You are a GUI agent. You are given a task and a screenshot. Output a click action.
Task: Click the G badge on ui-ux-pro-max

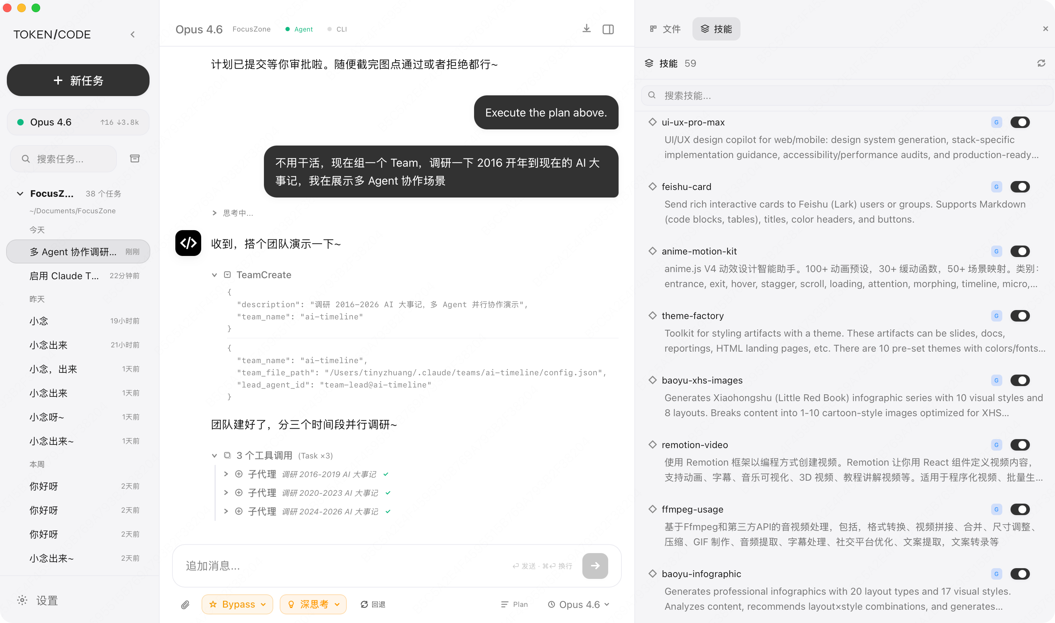point(996,122)
